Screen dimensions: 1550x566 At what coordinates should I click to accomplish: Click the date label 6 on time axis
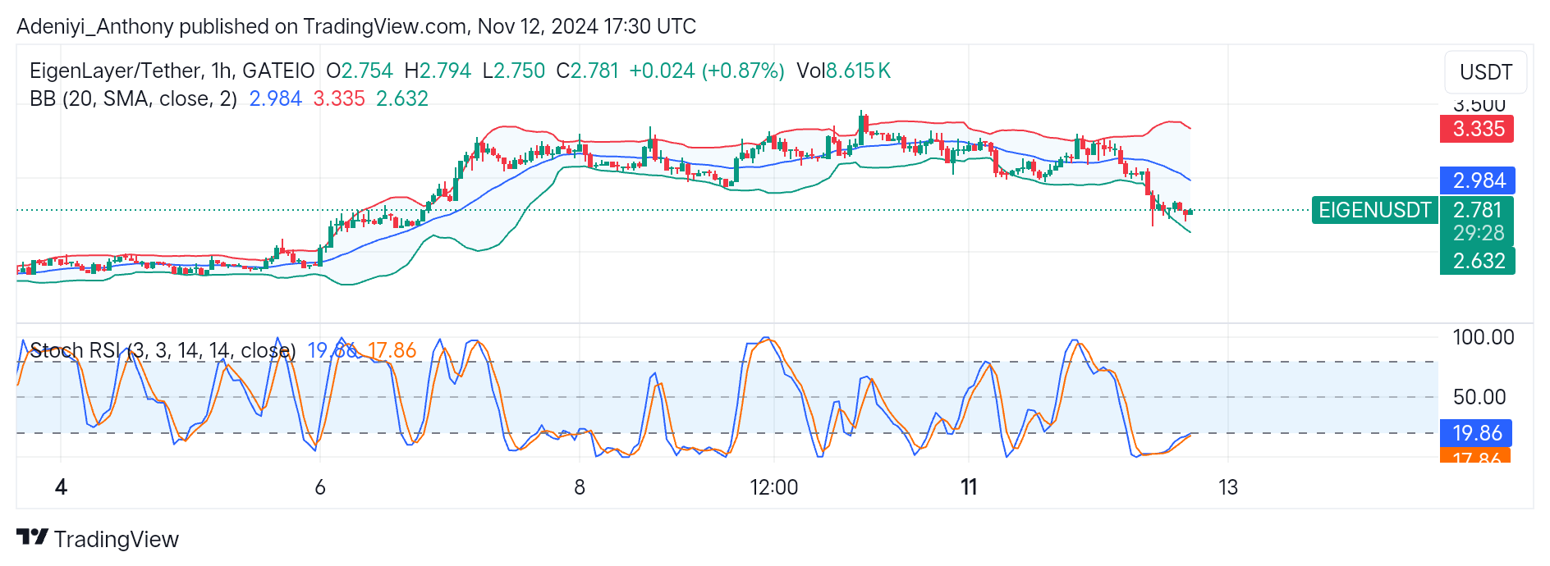click(320, 487)
